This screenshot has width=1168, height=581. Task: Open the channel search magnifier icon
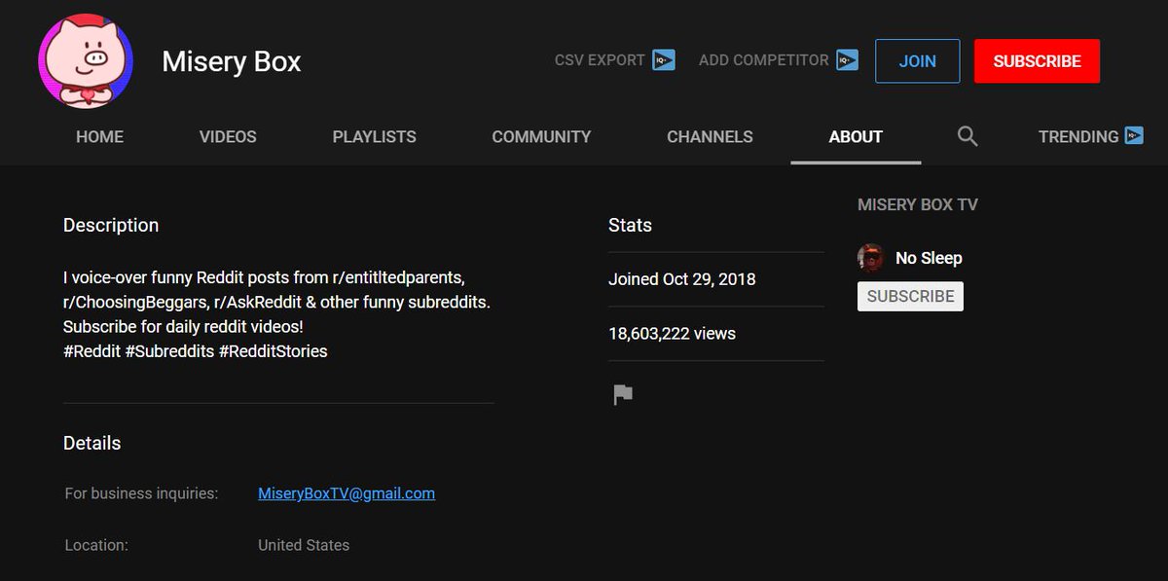[x=967, y=136]
